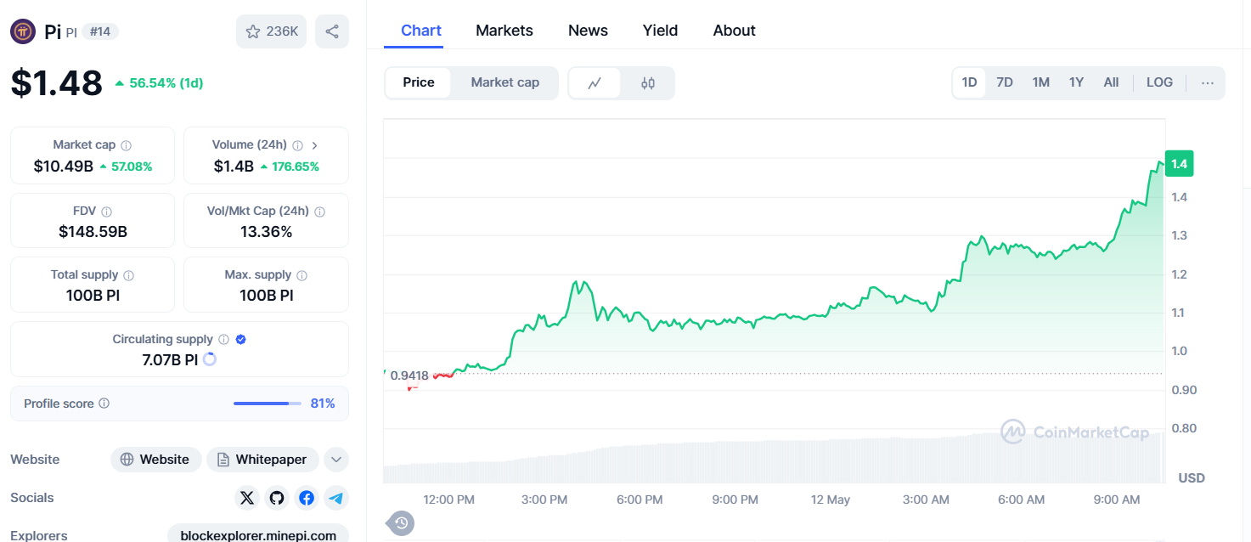Select the Price chart toggle
Screen dimensions: 1251x542
click(419, 82)
